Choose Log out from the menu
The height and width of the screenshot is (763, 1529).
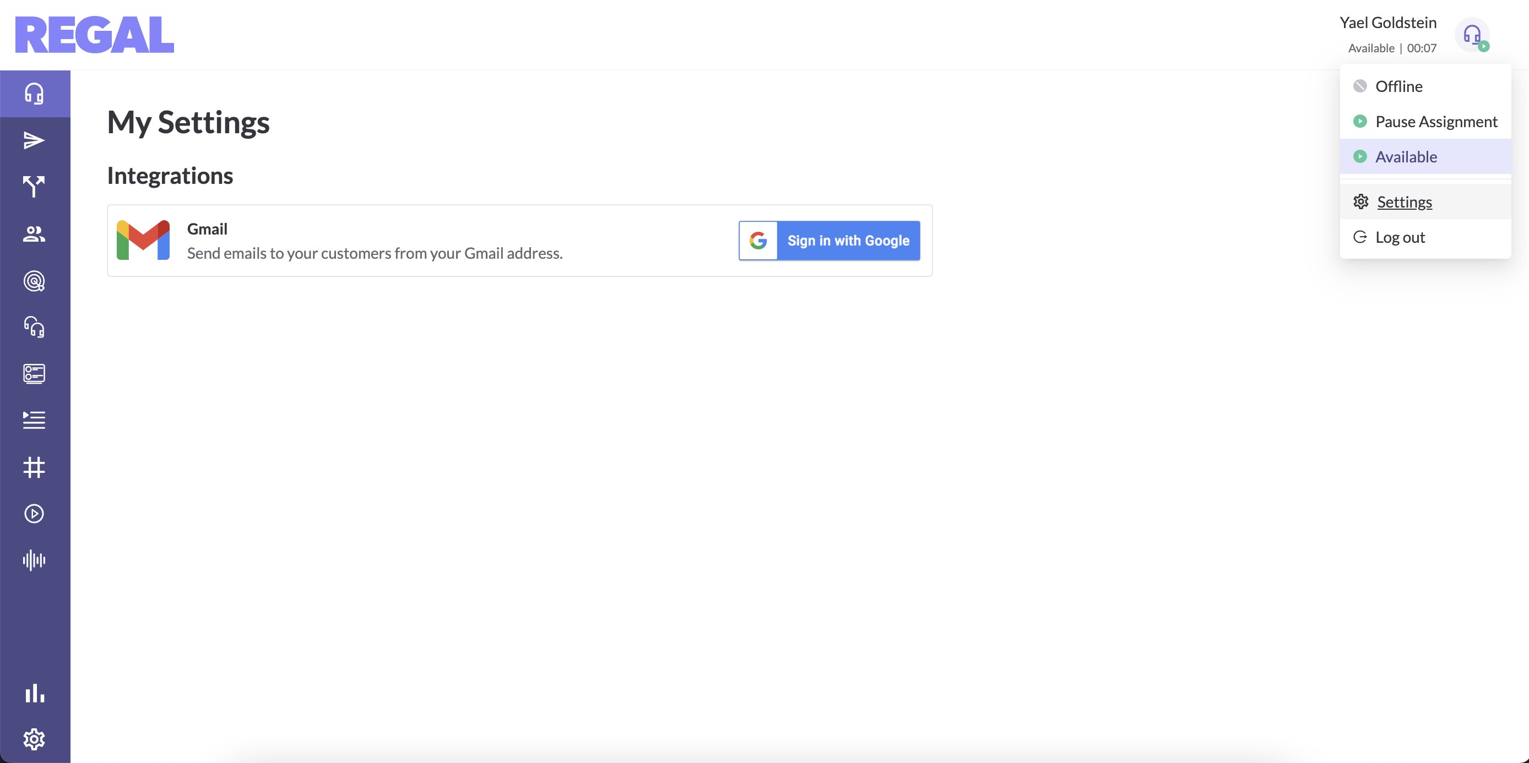click(x=1400, y=237)
